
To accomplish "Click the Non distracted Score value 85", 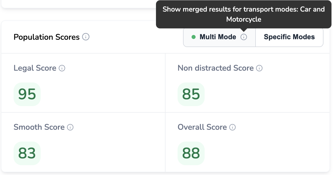I will click(x=191, y=94).
